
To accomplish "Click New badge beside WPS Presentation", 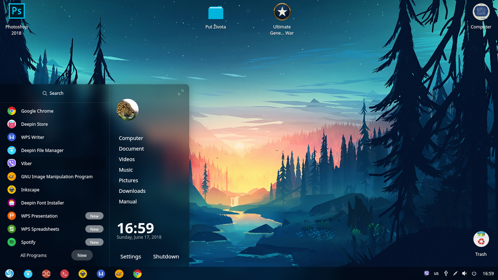I will tap(94, 216).
